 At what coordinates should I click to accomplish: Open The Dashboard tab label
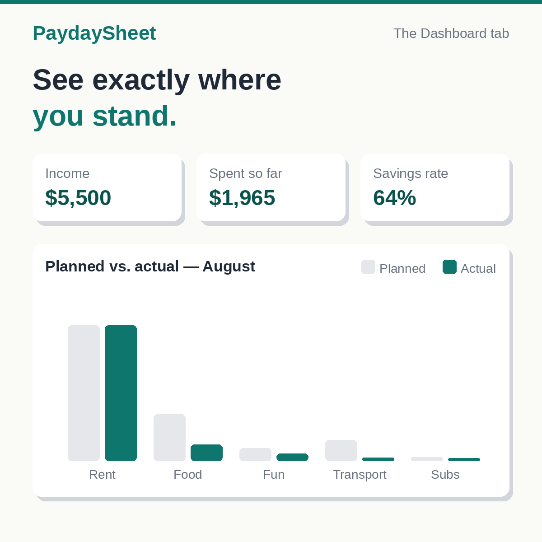pyautogui.click(x=451, y=33)
